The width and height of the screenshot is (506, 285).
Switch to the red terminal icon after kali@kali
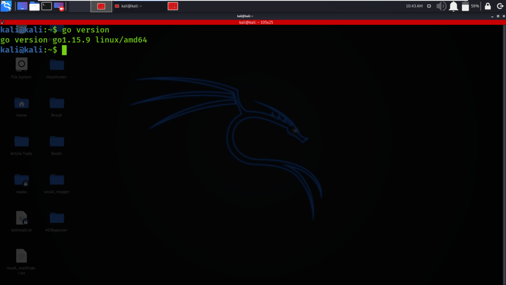click(x=173, y=6)
